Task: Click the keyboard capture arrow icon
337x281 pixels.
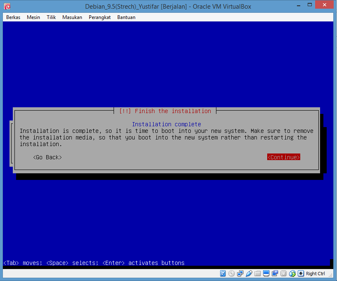Action: (x=301, y=274)
